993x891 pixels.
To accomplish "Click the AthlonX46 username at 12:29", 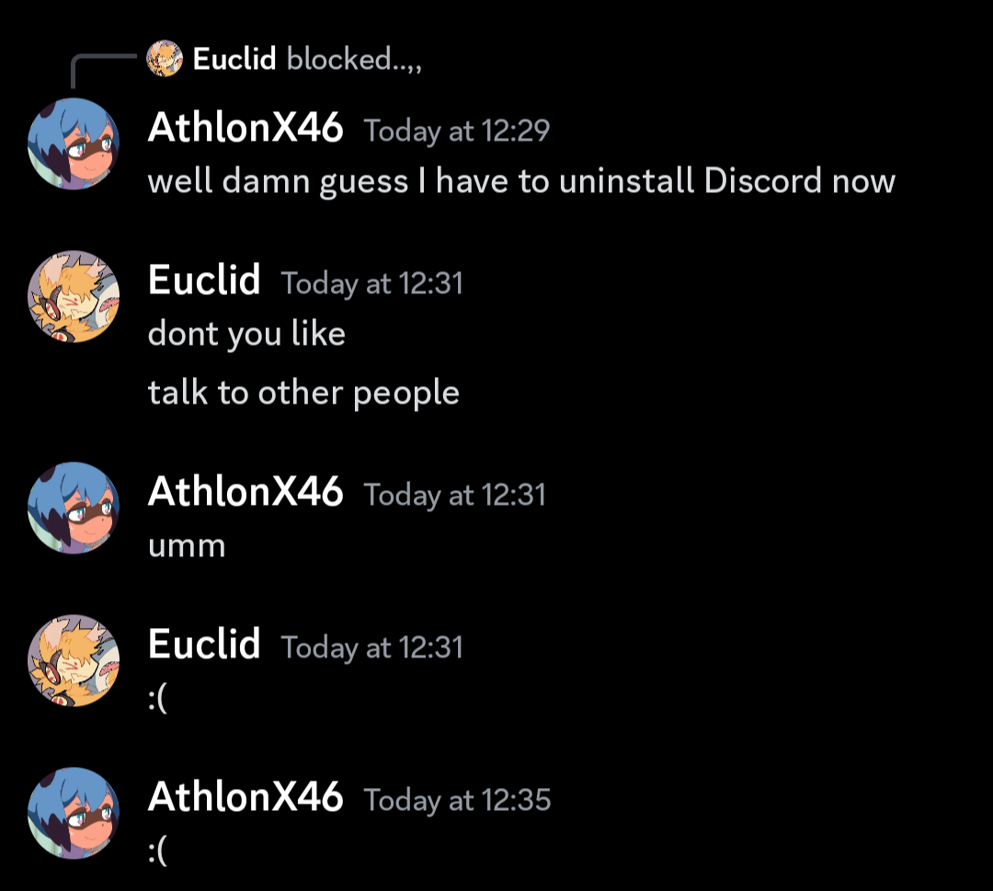I will click(x=245, y=128).
